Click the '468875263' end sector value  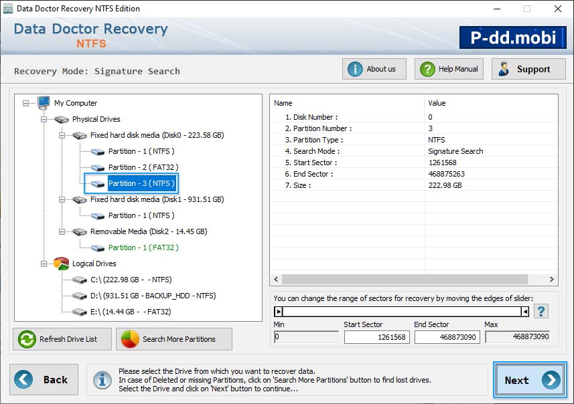(x=446, y=174)
